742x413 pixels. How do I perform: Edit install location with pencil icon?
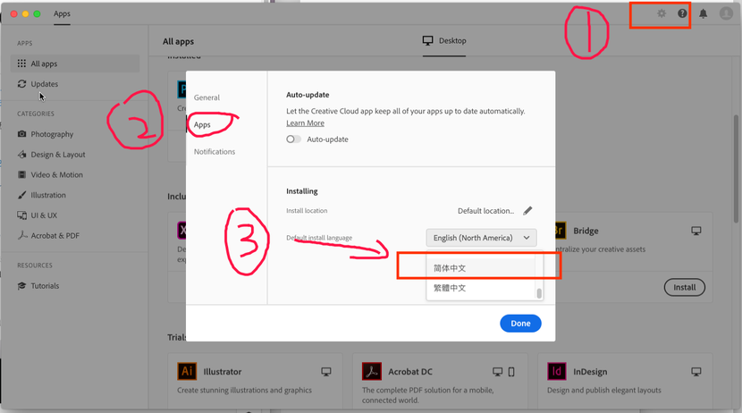tap(527, 210)
